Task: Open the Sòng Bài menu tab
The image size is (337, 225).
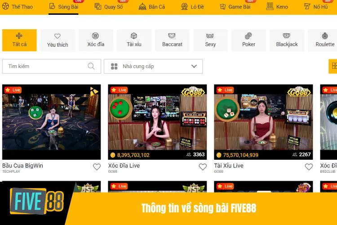Action: 64,7
